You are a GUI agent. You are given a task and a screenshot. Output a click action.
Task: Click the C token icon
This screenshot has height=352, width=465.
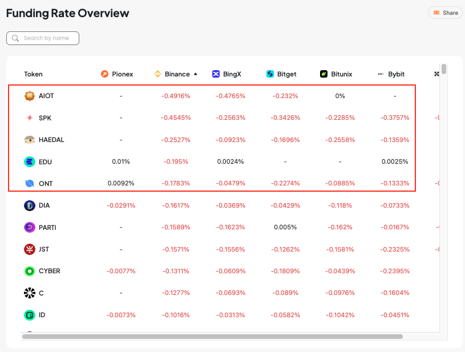pyautogui.click(x=30, y=293)
